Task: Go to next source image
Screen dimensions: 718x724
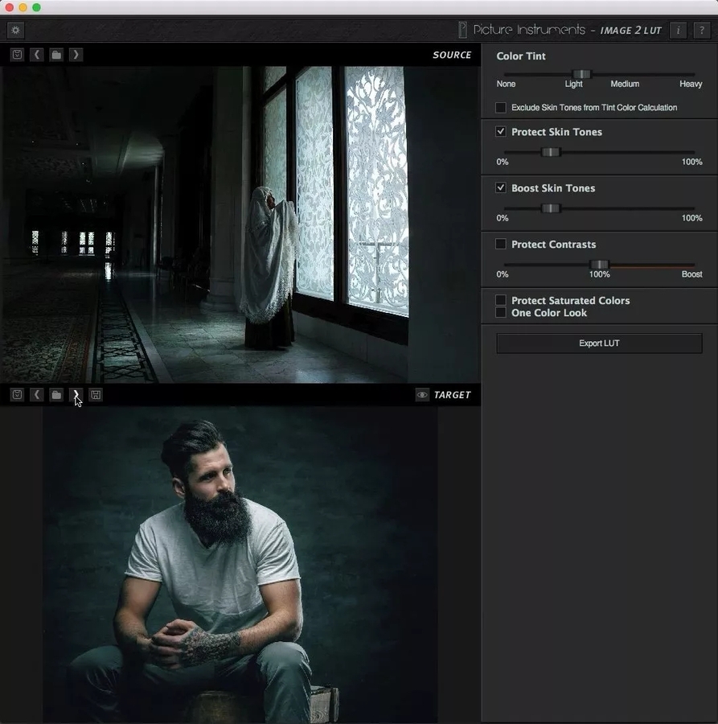Action: tap(76, 55)
